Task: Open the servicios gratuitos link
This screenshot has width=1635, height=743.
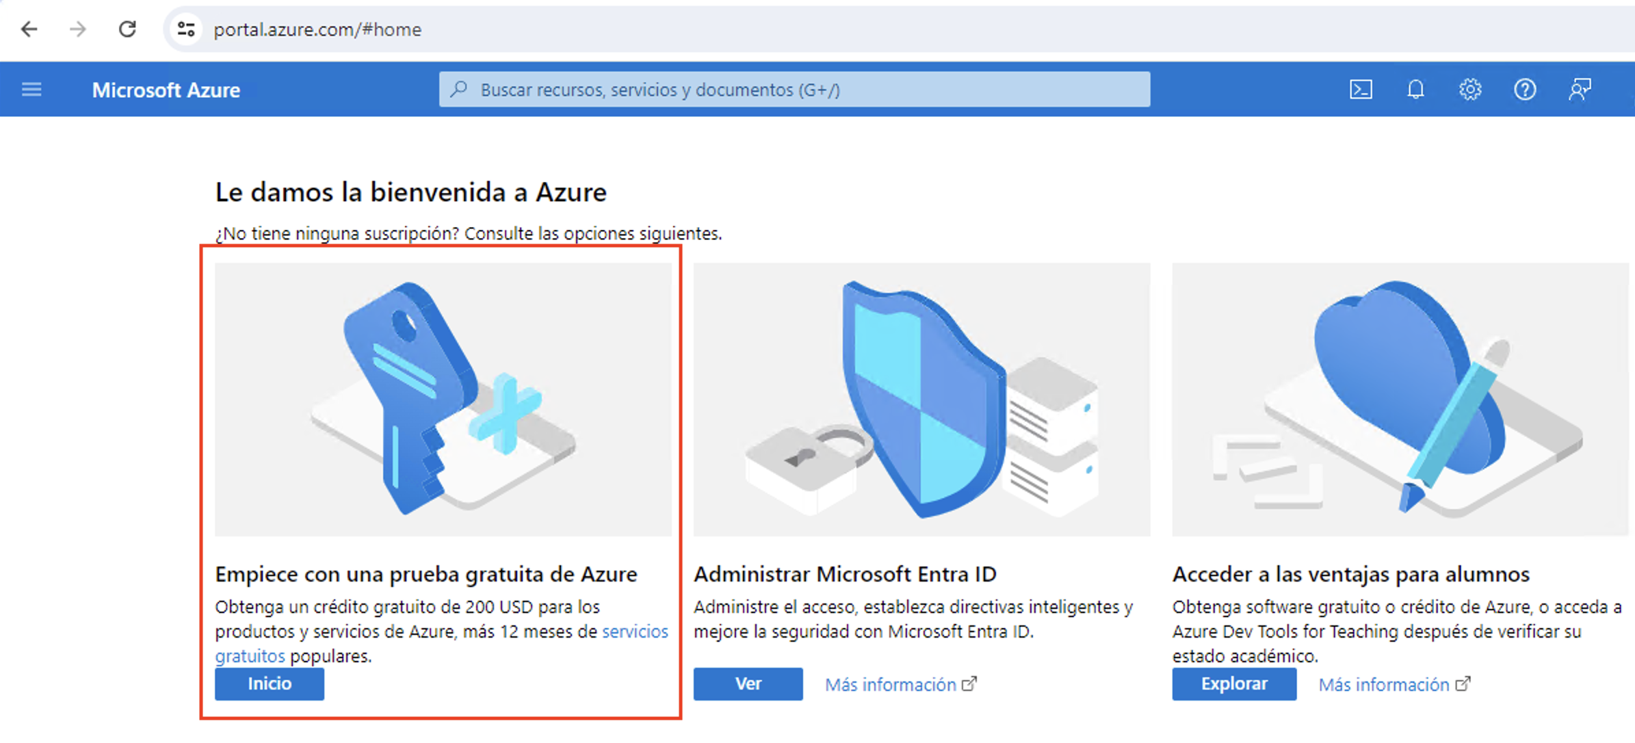Action: [x=635, y=631]
